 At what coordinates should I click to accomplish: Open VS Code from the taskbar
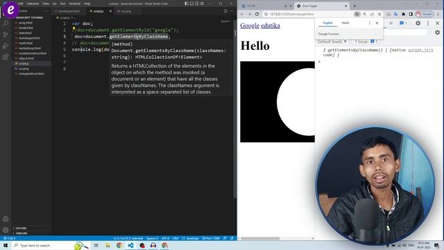click(x=130, y=245)
